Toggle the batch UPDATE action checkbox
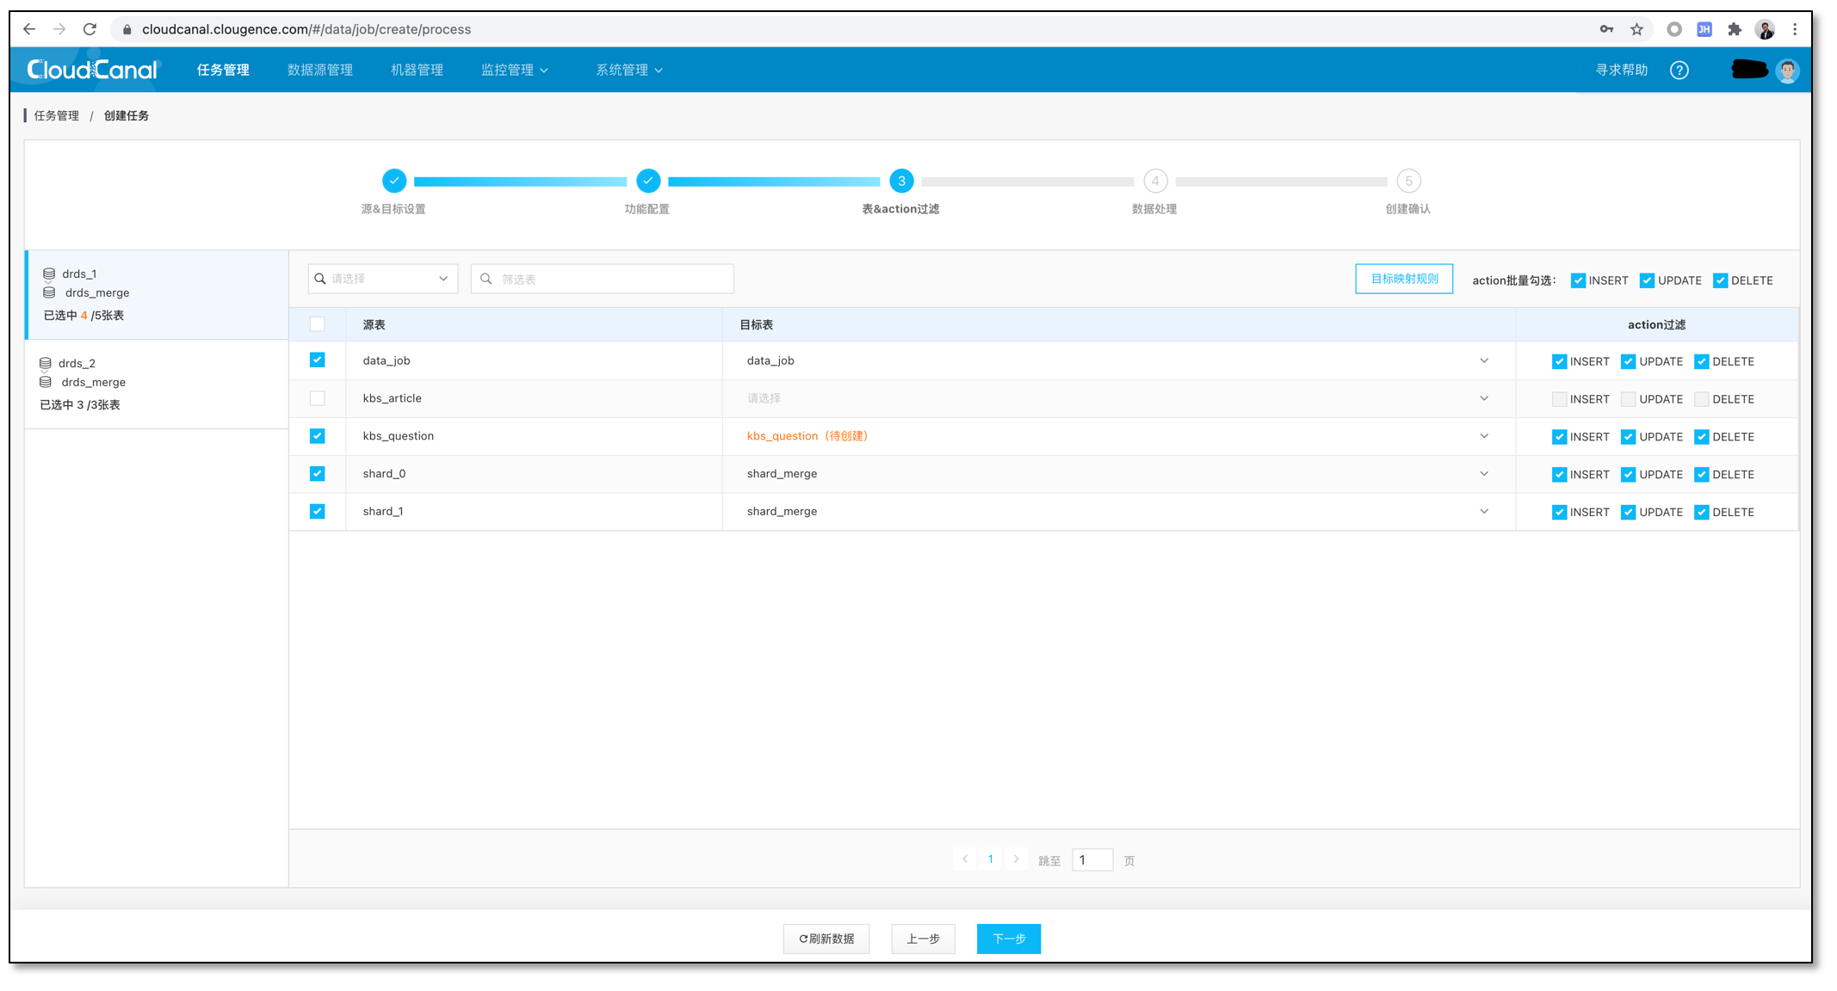This screenshot has height=991, width=1837. point(1647,280)
